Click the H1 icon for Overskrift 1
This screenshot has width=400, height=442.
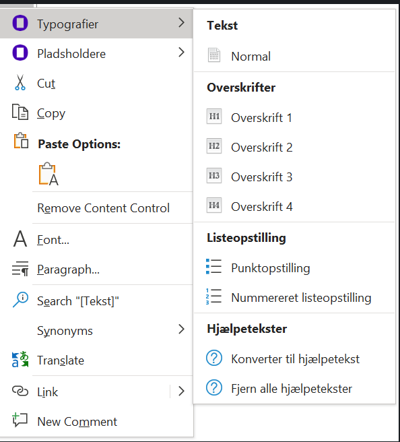click(214, 117)
